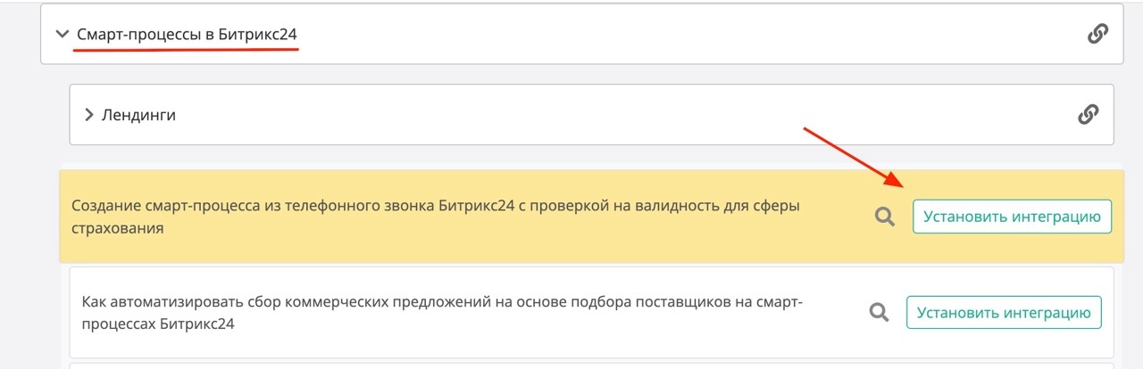Click empty space in the Лендинги header bar

coord(625,115)
